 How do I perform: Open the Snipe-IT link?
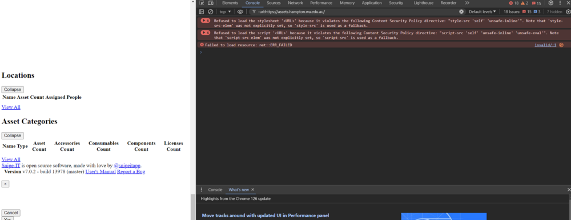[10, 166]
